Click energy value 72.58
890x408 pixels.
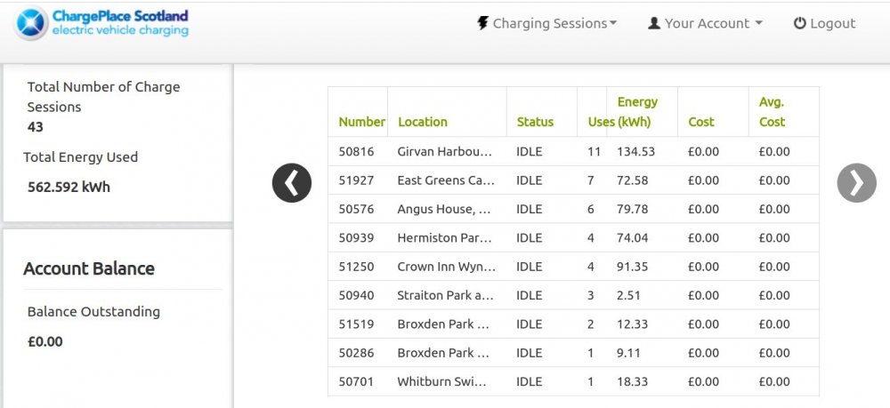(x=632, y=180)
